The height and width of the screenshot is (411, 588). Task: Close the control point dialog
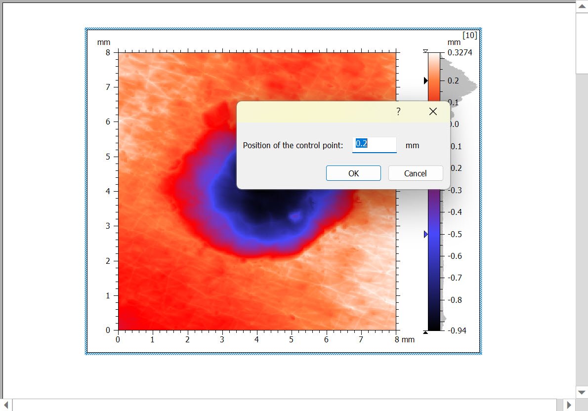pyautogui.click(x=433, y=111)
